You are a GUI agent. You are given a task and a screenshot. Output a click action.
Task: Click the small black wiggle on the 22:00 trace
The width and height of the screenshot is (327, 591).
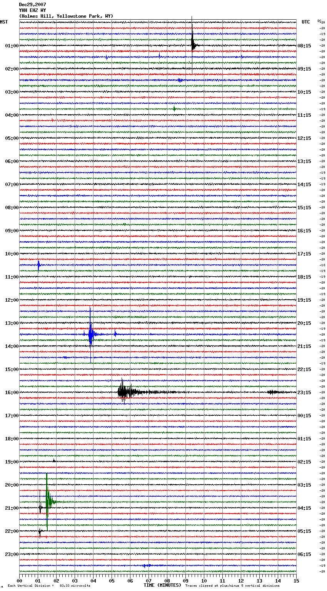[40, 532]
